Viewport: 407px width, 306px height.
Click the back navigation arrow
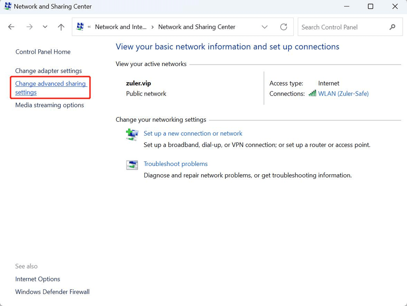(x=11, y=27)
